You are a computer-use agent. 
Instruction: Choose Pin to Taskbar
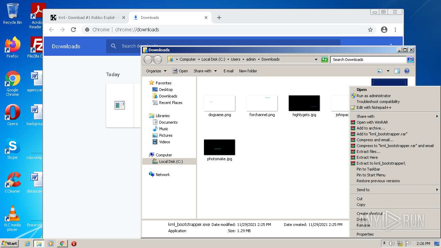(395, 169)
